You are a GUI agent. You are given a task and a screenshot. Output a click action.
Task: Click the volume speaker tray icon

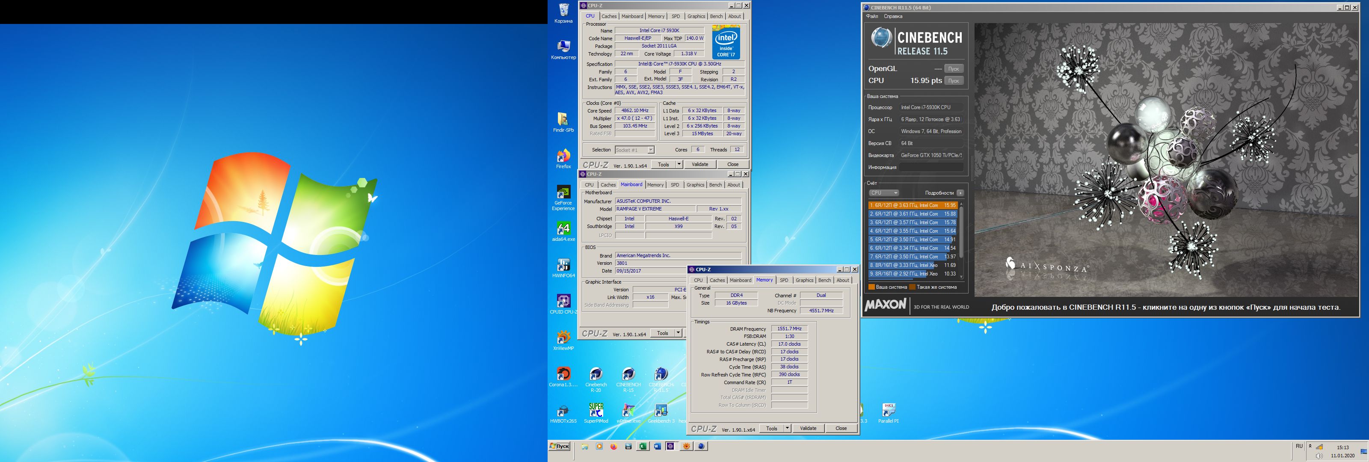pos(1319,456)
